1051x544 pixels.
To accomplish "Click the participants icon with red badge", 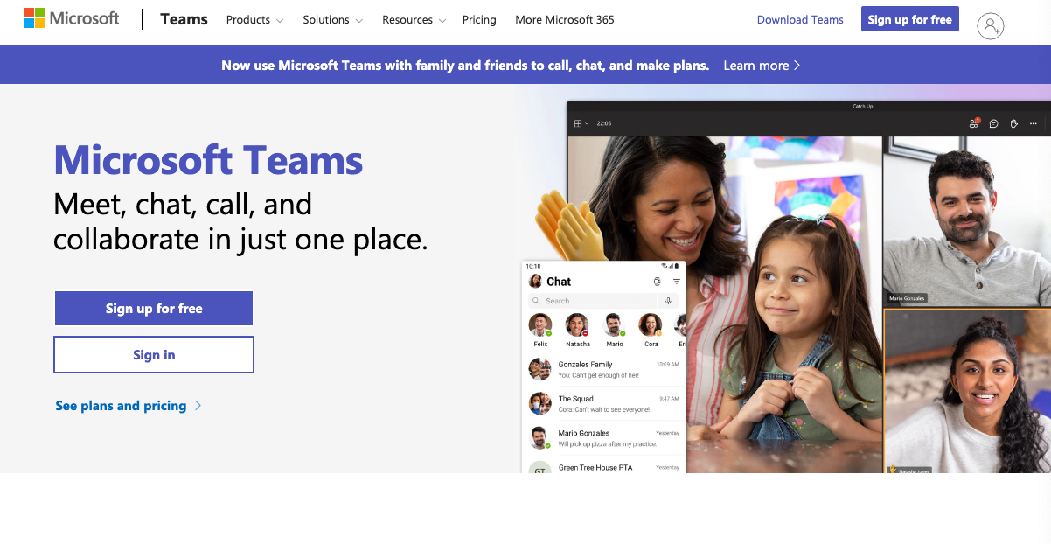I will click(x=973, y=124).
